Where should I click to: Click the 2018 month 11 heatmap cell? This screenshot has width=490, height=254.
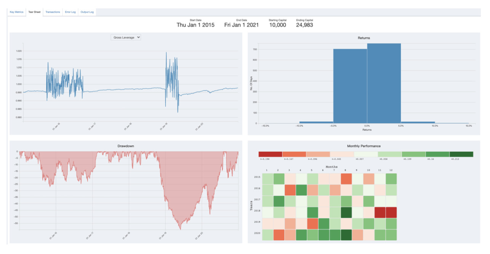point(380,212)
